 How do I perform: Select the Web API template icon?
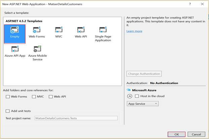(81, 30)
